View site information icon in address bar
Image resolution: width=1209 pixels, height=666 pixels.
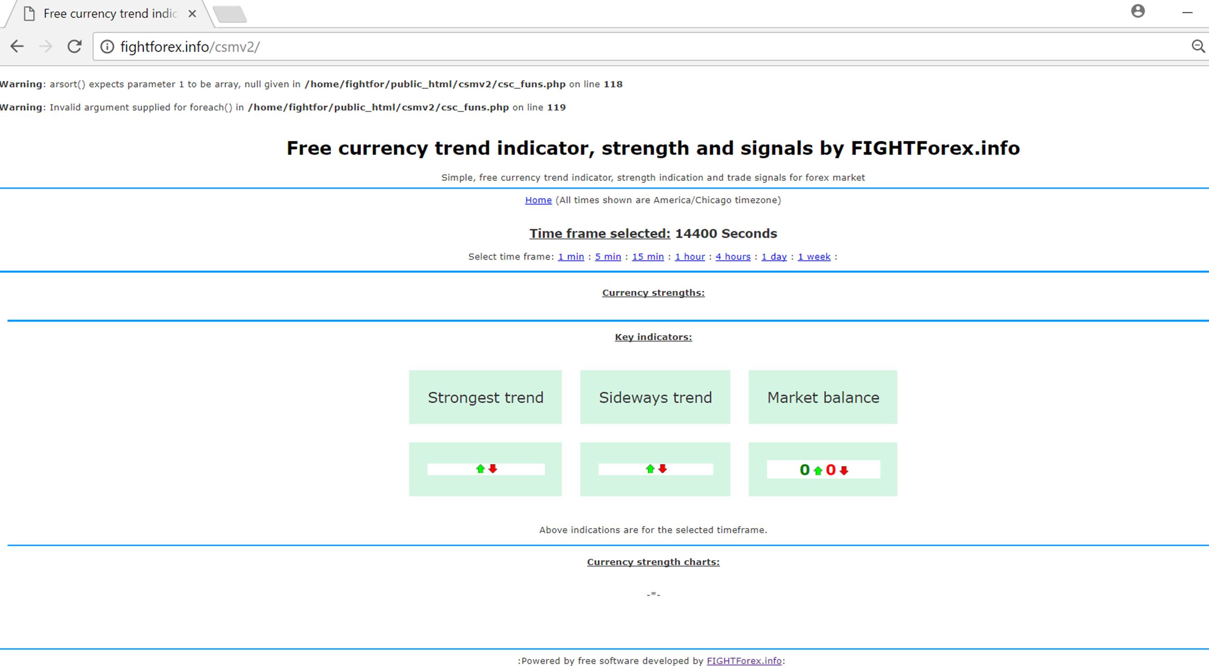(107, 47)
